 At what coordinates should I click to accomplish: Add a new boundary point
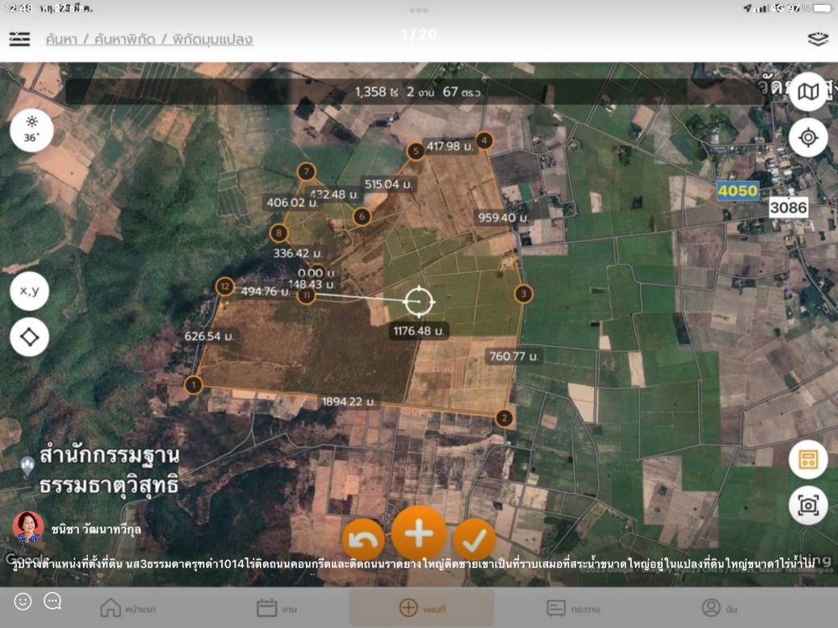419,533
